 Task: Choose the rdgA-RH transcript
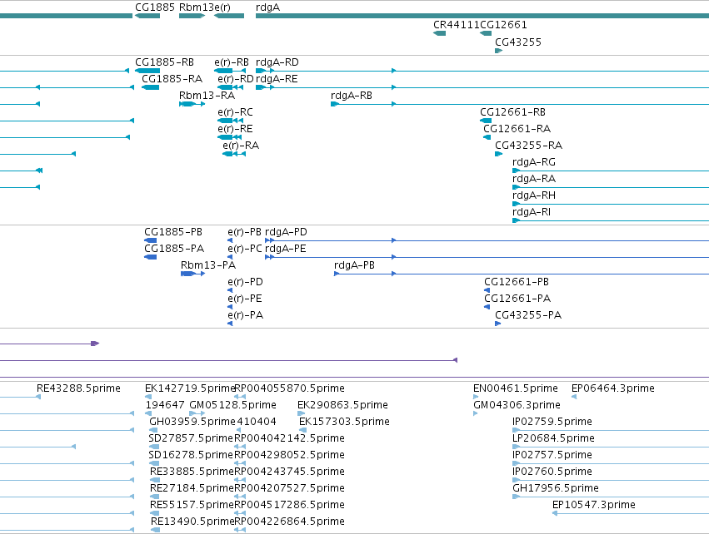(x=534, y=196)
